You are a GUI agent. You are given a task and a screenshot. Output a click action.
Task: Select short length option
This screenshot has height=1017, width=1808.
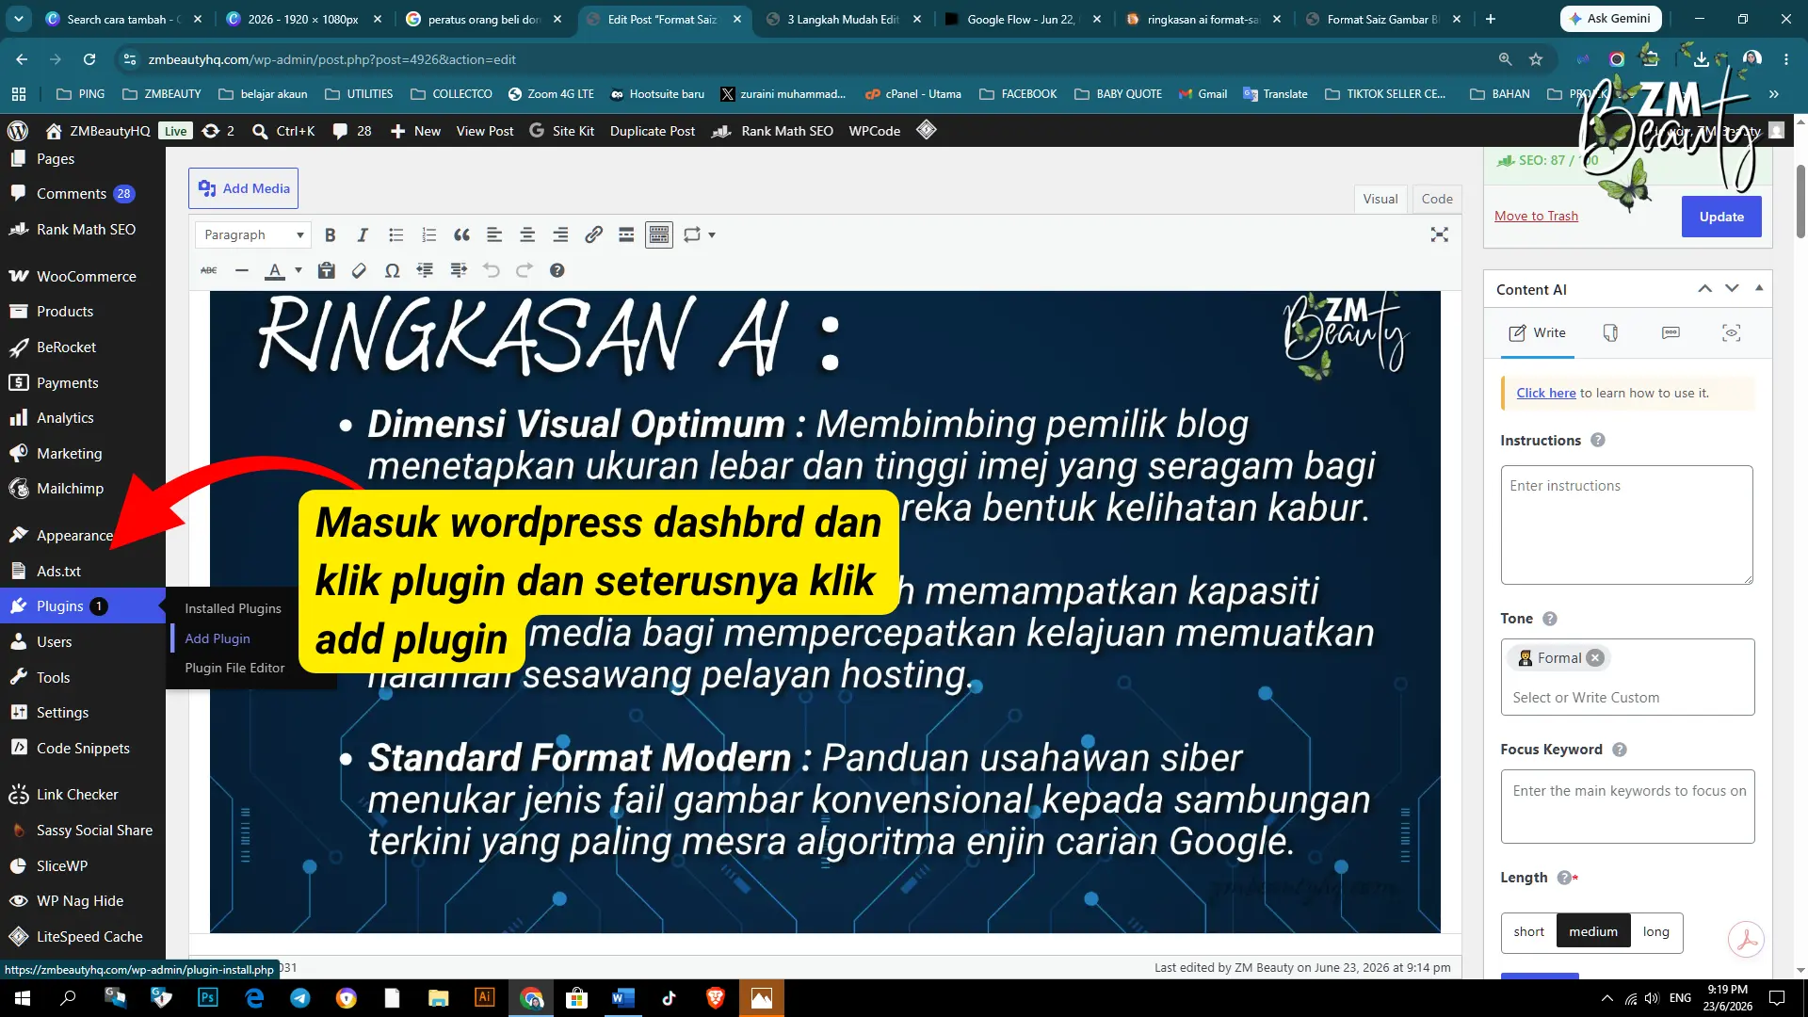pos(1528,932)
